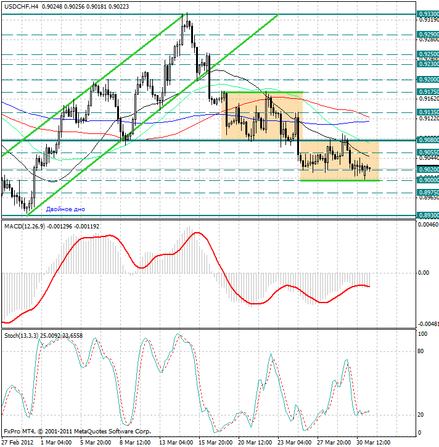439x447 pixels.
Task: Select the 0.9250 price level label
Action: pyautogui.click(x=428, y=54)
